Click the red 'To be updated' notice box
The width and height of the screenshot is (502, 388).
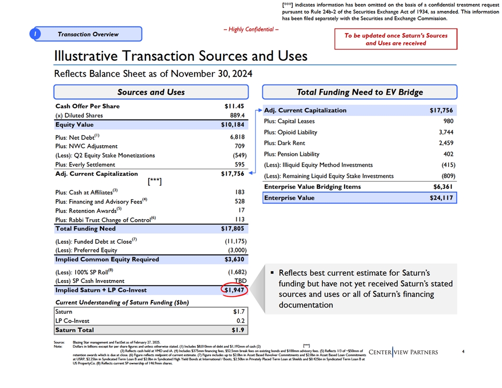click(396, 39)
